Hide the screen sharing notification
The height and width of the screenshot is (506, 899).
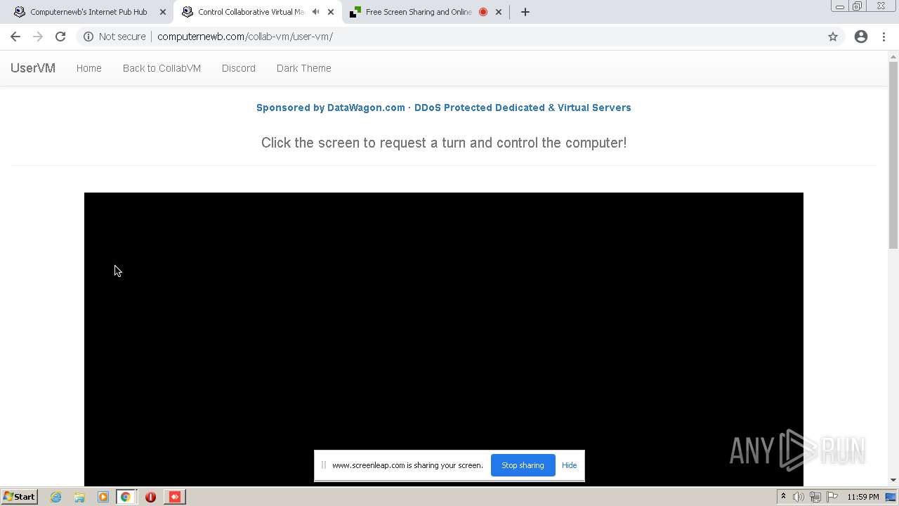(x=569, y=465)
